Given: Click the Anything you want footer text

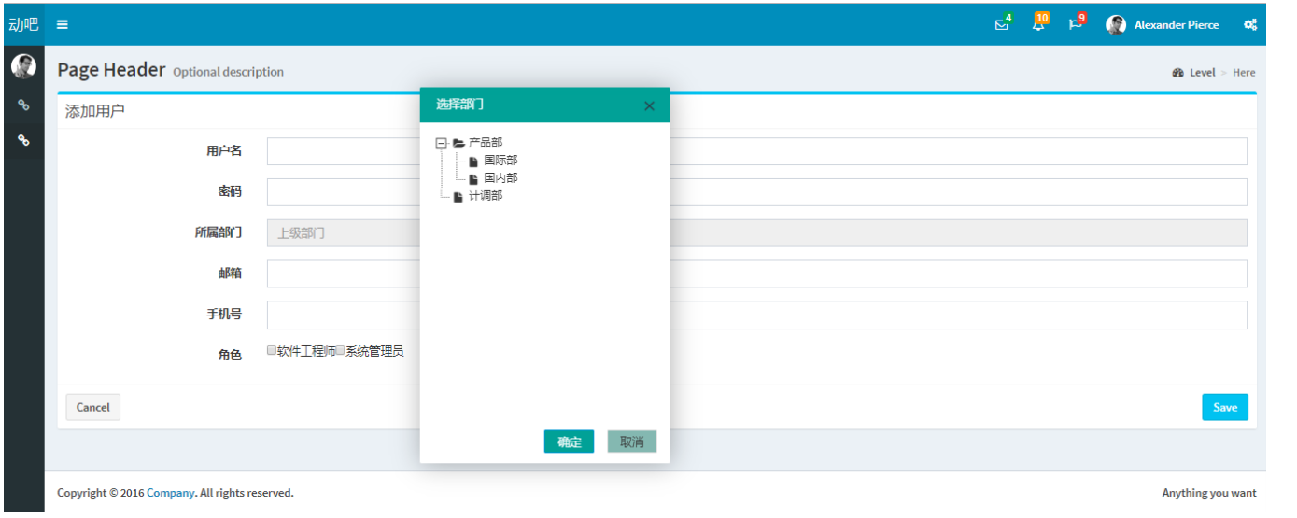Looking at the screenshot, I should click(1209, 493).
